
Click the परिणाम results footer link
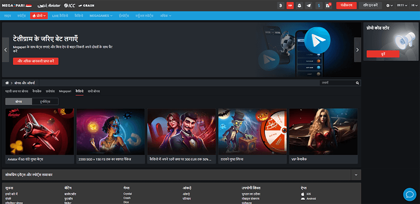pyautogui.click(x=187, y=199)
